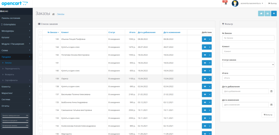Click the Клиент filter input field
Viewport: 279px width, 135px height.
coord(248,51)
